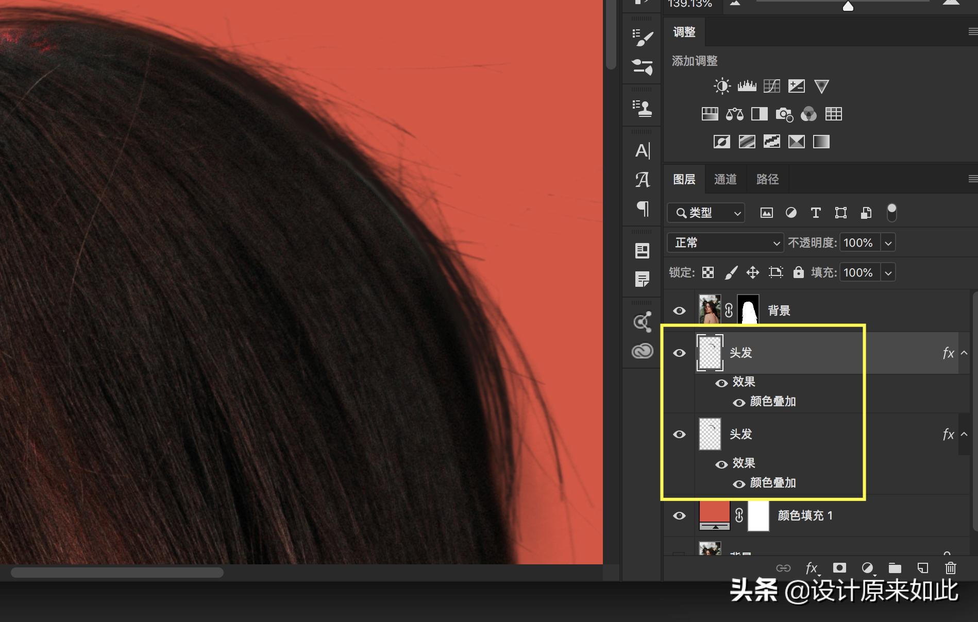
Task: Open the fx layer style menu at bottom
Action: 812,568
